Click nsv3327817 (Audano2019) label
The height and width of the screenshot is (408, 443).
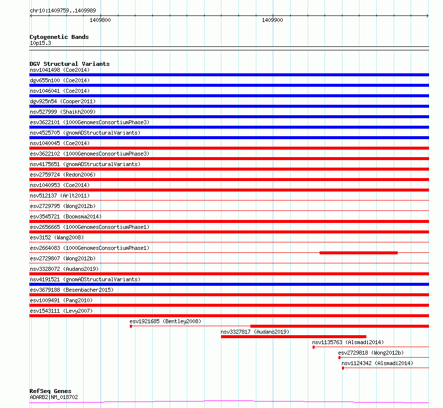pos(255,332)
